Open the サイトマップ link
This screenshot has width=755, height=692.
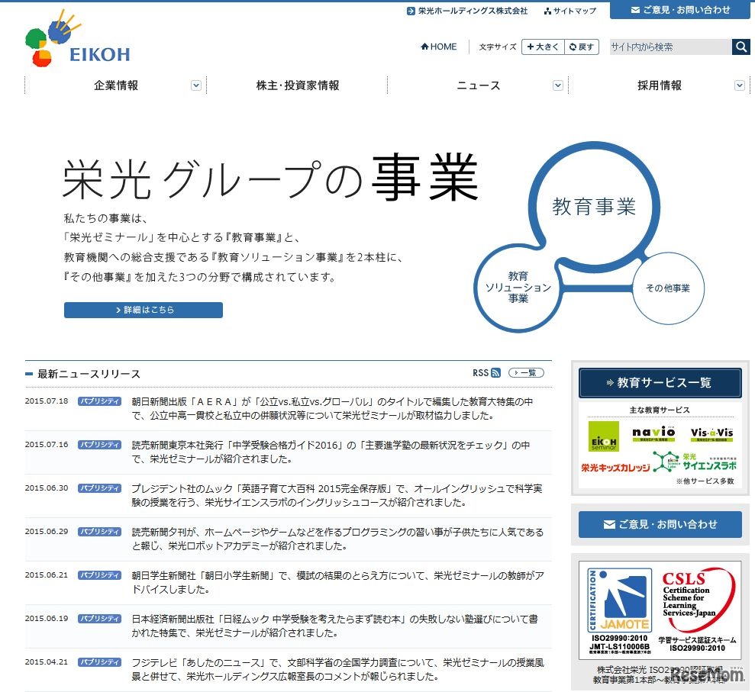(x=570, y=11)
